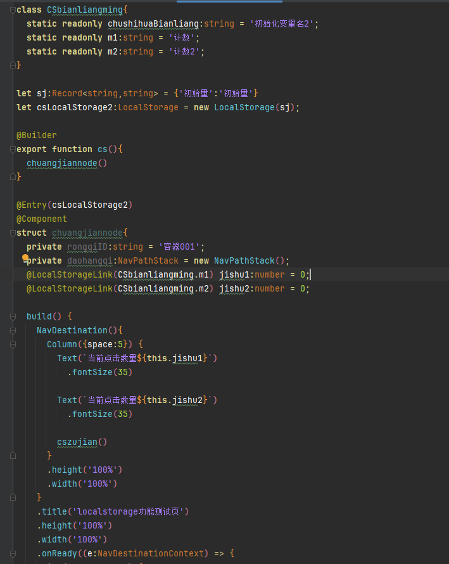This screenshot has height=564, width=449.
Task: Click the @Entry decorator text
Action: click(32, 205)
